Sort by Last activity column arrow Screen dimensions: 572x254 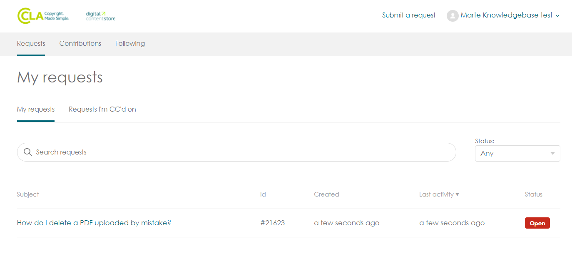click(x=457, y=194)
